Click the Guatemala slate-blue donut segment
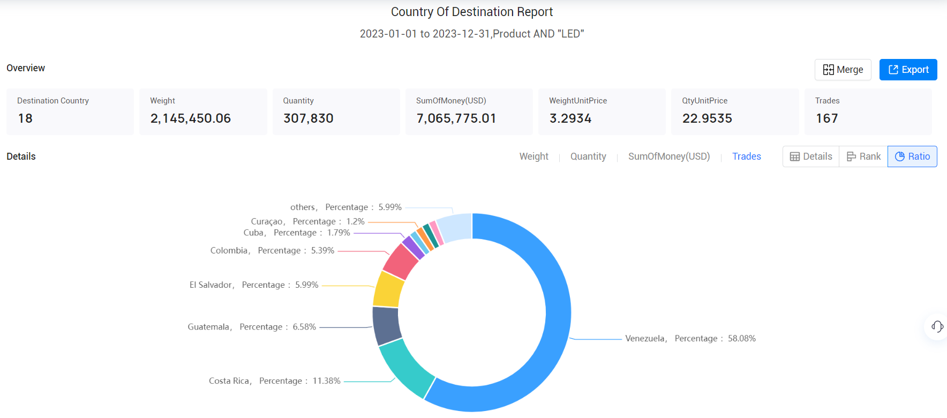Screen dimensions: 947x418 (386, 326)
